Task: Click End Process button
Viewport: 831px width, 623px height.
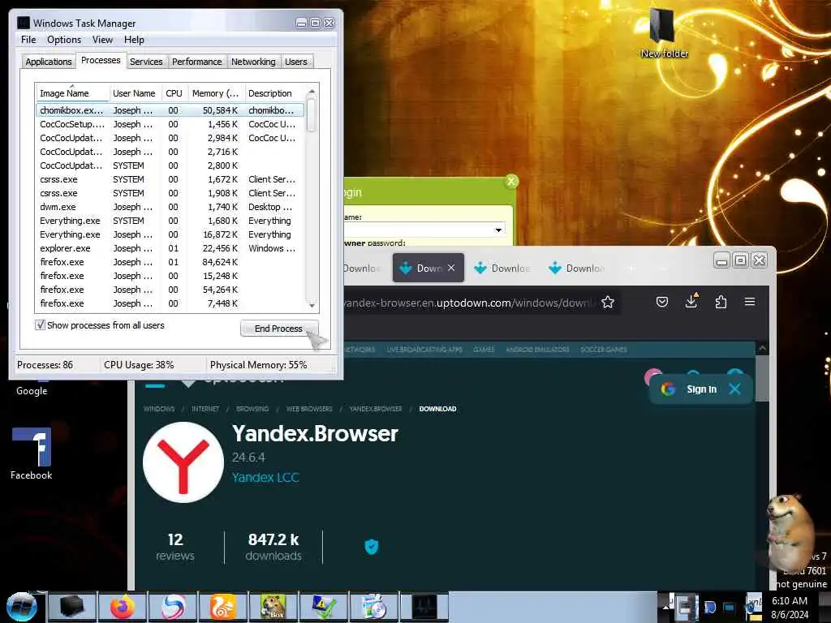Action: coord(279,329)
